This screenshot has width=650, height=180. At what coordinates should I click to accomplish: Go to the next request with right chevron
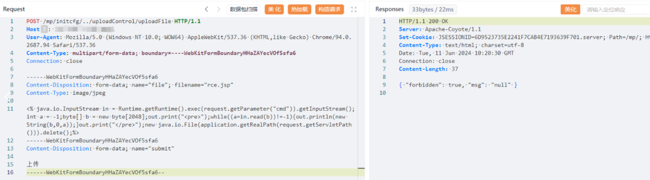[x=219, y=9]
